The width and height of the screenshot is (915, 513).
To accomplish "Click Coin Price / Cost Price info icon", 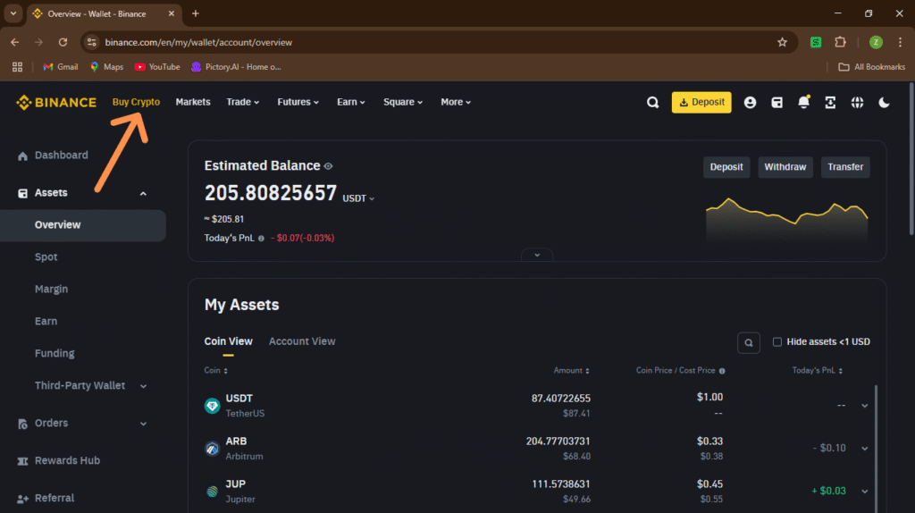I will [x=722, y=371].
